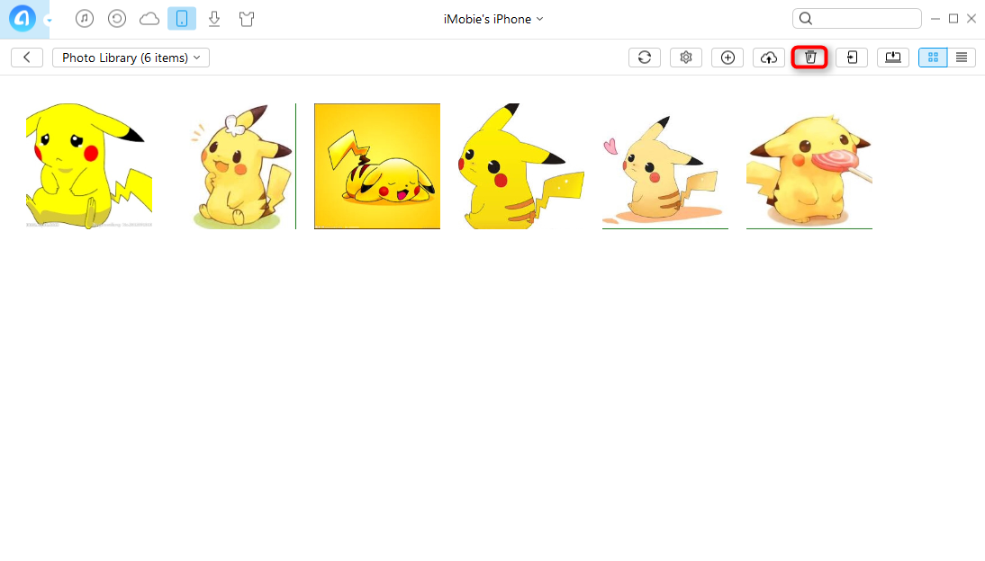
Task: Open the AnyTrans logo menu
Action: point(23,19)
